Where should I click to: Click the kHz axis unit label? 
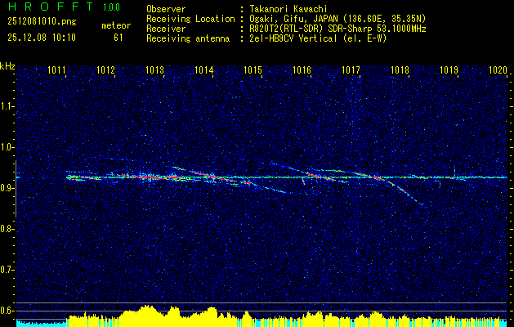pos(7,66)
